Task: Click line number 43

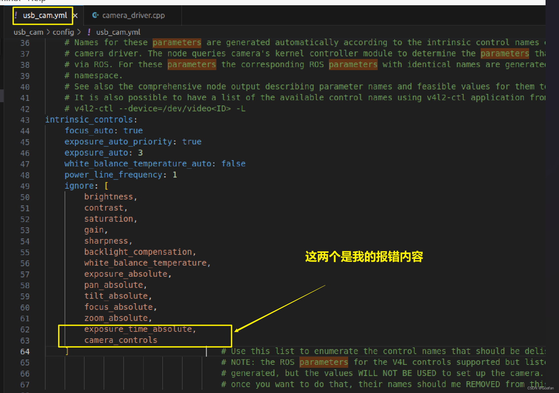Action: pos(25,120)
